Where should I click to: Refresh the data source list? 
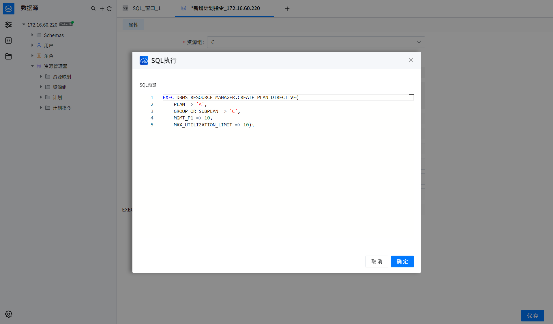point(109,9)
